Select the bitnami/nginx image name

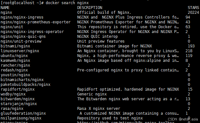15,46
